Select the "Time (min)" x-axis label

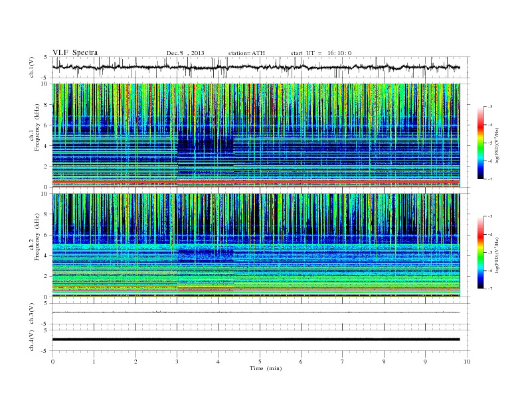[x=266, y=368]
